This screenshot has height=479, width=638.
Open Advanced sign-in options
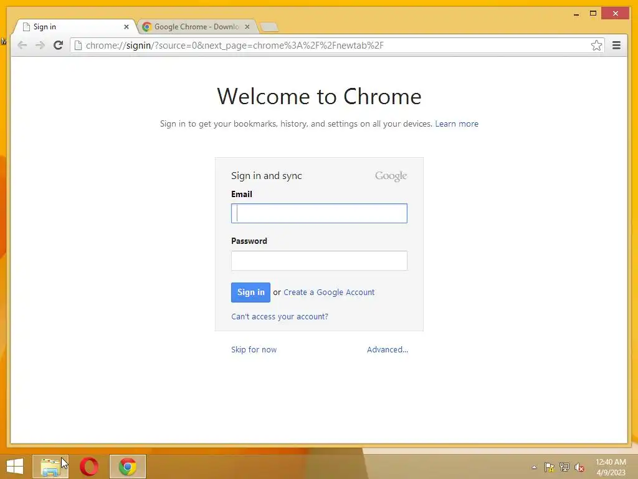tap(388, 349)
